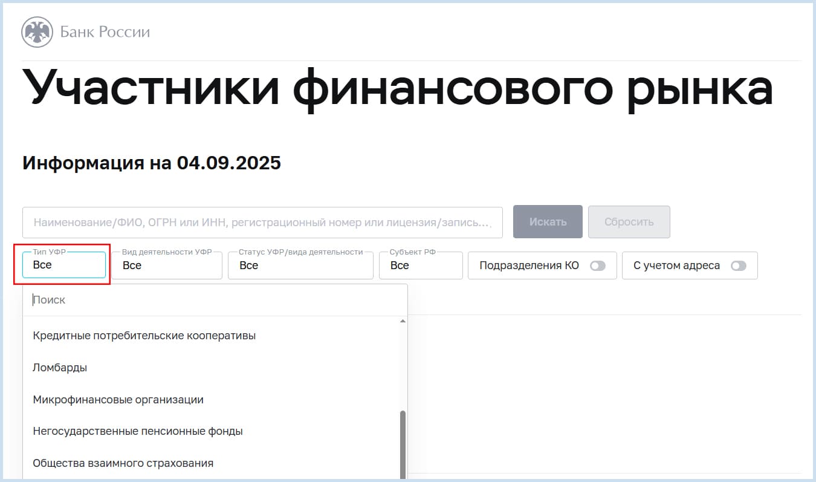Enable the Подразделения КО switch
The height and width of the screenshot is (482, 816).
click(x=597, y=265)
